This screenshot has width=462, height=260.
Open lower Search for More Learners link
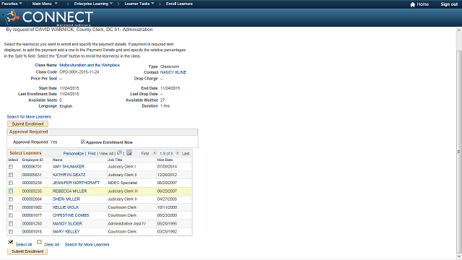[87, 245]
